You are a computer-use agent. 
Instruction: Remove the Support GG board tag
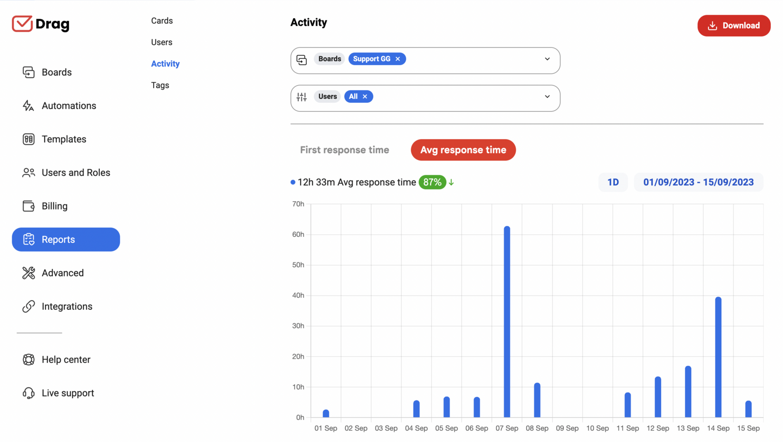coord(398,59)
